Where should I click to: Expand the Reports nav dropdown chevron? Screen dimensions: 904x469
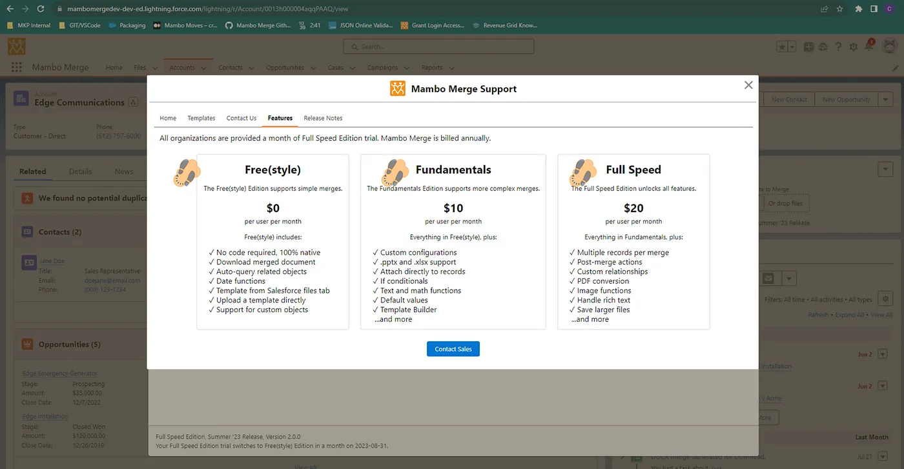[451, 68]
